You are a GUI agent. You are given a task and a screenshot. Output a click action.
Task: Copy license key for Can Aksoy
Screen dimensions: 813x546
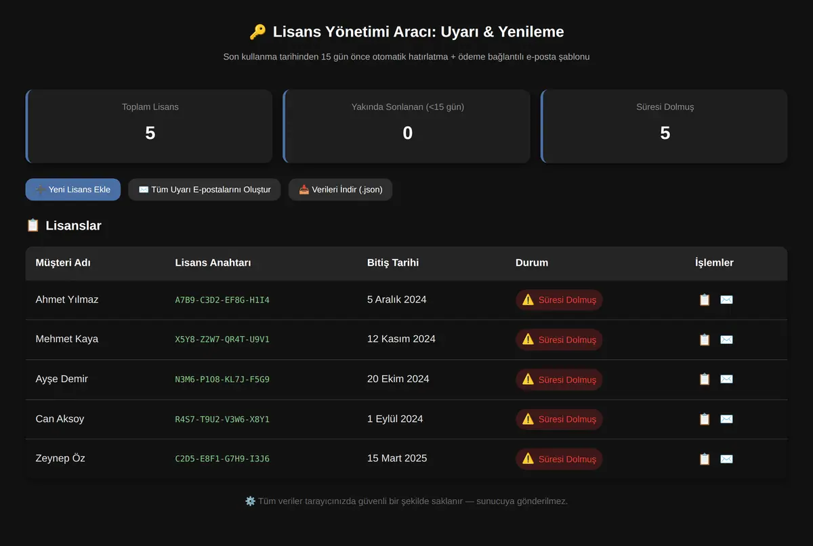705,419
